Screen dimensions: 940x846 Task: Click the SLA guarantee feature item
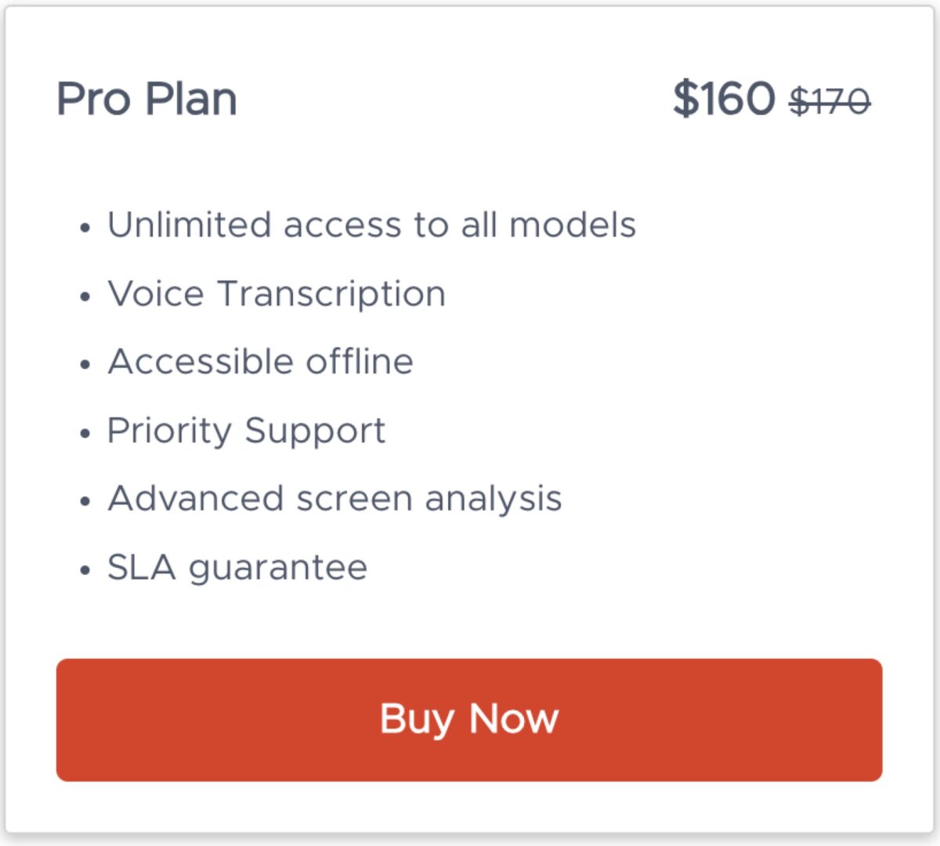[237, 568]
